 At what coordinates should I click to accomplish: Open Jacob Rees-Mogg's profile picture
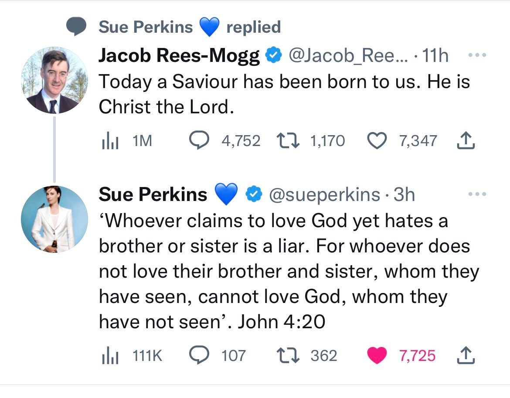point(54,81)
